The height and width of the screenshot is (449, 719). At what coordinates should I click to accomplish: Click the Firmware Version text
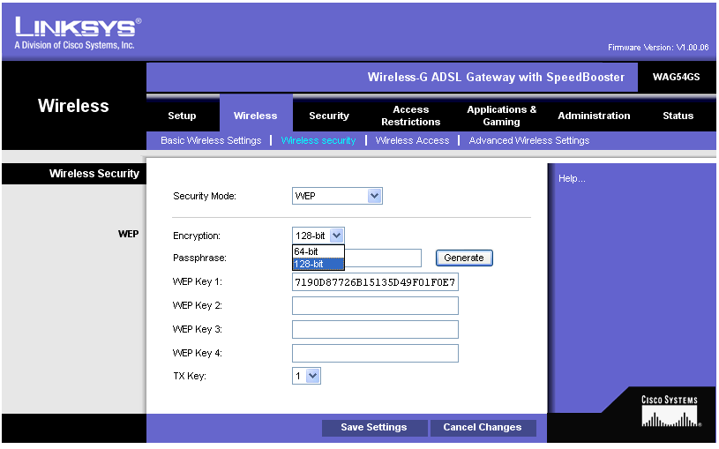tap(658, 48)
